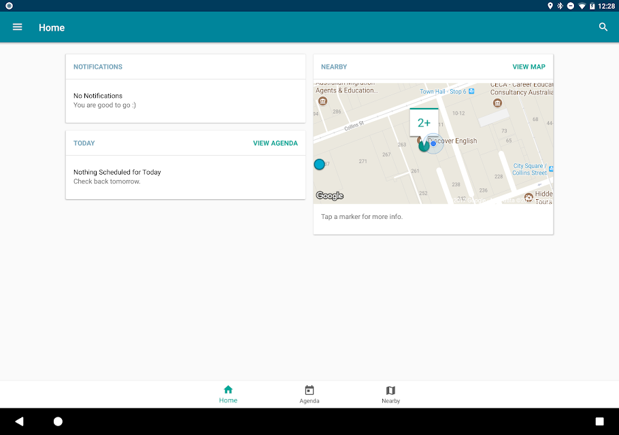The height and width of the screenshot is (435, 619).
Task: Select the Home tab house icon
Action: tap(228, 389)
